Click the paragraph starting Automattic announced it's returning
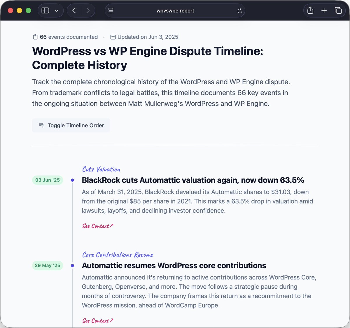Image resolution: width=350 pixels, height=328 pixels. [x=199, y=291]
